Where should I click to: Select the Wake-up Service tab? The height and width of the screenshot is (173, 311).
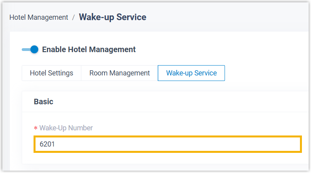click(191, 73)
